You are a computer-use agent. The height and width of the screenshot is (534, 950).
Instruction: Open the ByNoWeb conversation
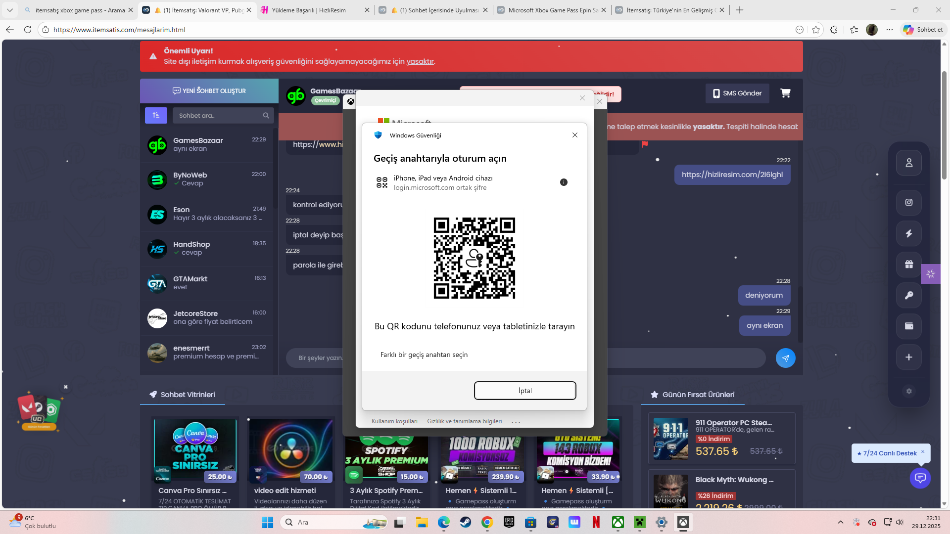pos(207,180)
